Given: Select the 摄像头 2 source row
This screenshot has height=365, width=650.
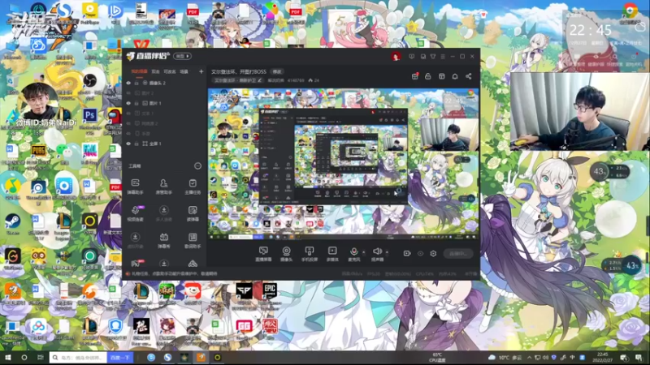Looking at the screenshot, I should click(x=165, y=83).
